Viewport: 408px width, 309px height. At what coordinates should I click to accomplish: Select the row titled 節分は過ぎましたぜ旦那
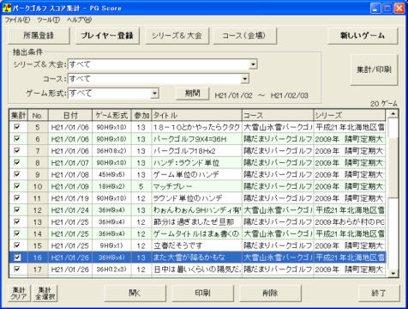point(197,221)
